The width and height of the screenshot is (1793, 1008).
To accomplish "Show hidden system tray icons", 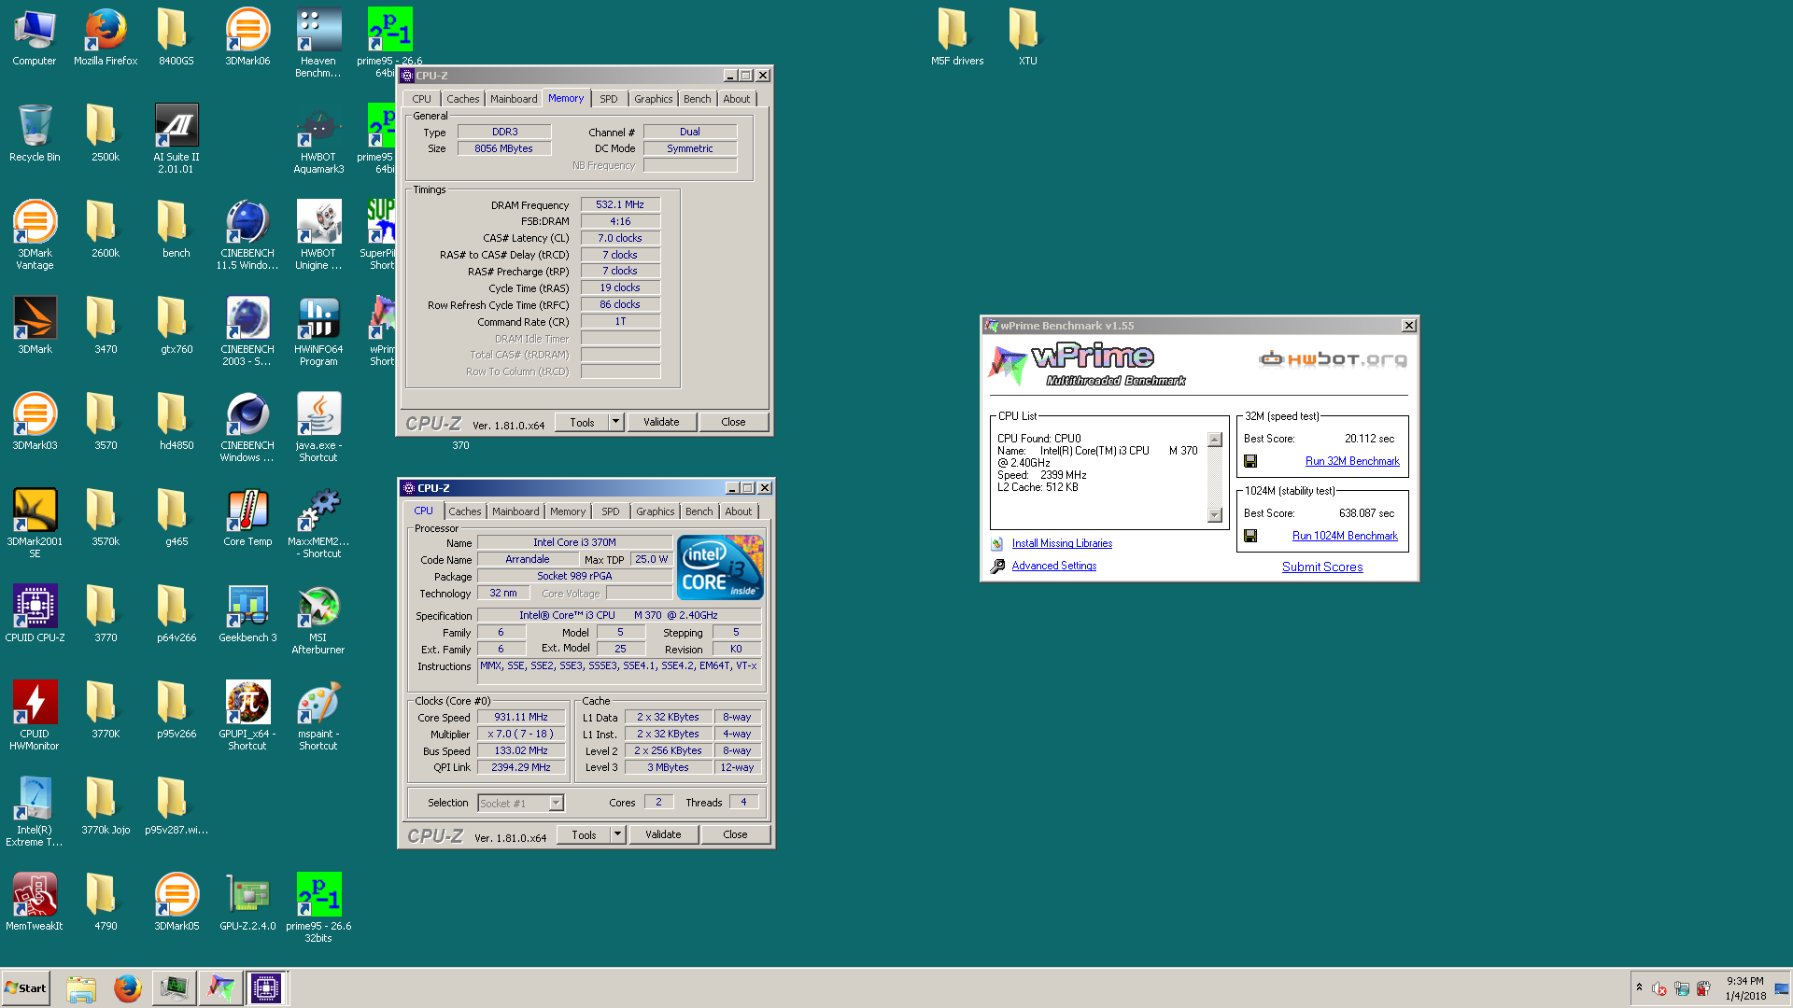I will pyautogui.click(x=1639, y=987).
